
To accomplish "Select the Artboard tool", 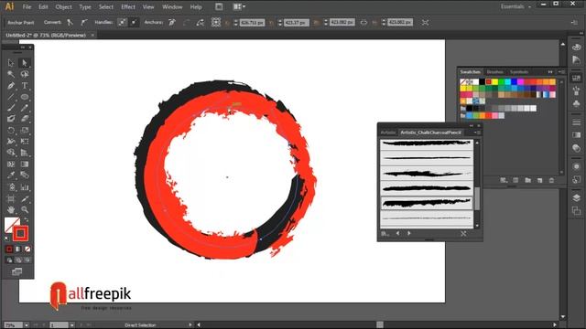I will click(11, 199).
